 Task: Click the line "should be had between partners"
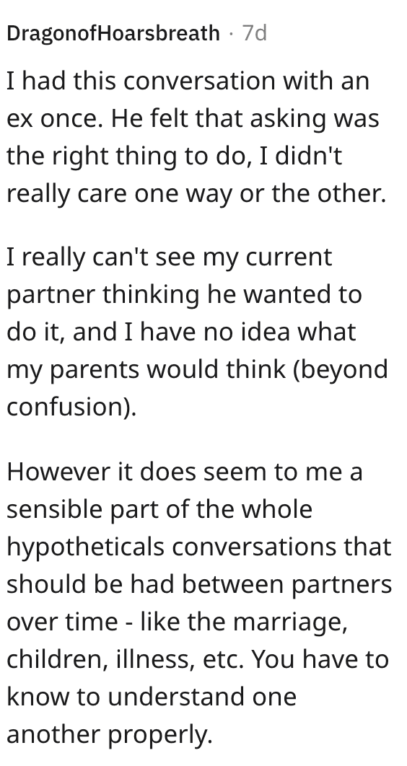pos(199,584)
